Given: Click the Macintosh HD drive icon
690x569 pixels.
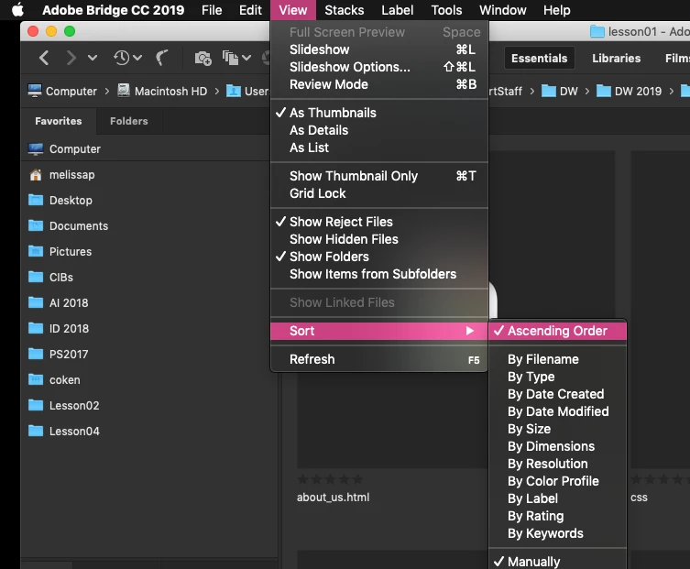Looking at the screenshot, I should point(124,91).
